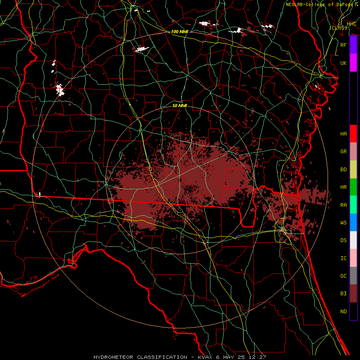Click the WS blue legend swatch

(353, 222)
